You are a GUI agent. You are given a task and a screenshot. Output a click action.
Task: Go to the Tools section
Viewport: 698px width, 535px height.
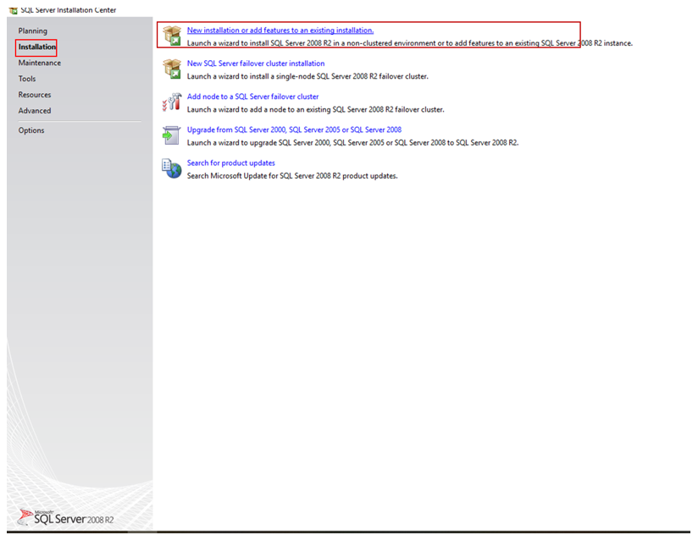[x=27, y=79]
